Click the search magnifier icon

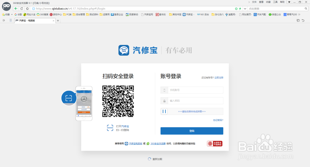coord(306,8)
